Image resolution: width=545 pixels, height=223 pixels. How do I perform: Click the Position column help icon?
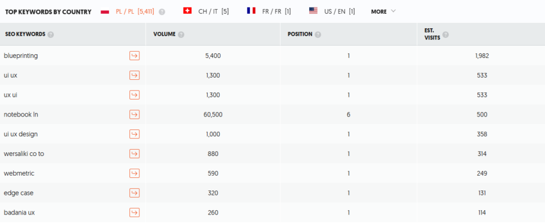(318, 35)
